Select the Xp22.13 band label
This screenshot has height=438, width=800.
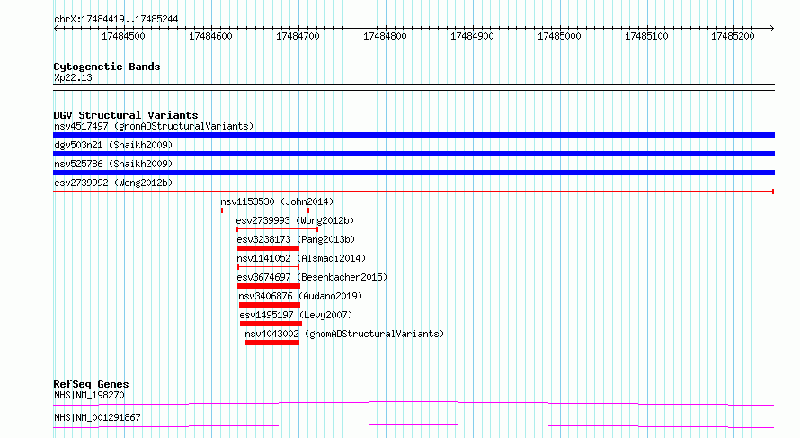73,77
